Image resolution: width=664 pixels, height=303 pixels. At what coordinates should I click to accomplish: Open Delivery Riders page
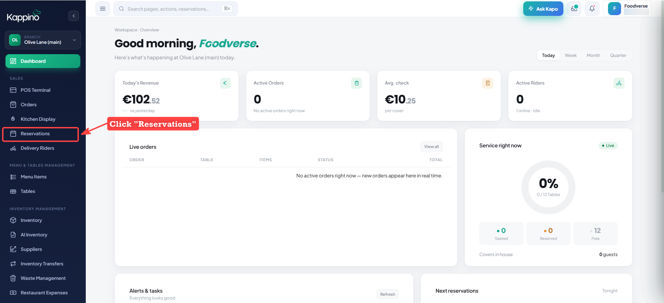(43, 148)
